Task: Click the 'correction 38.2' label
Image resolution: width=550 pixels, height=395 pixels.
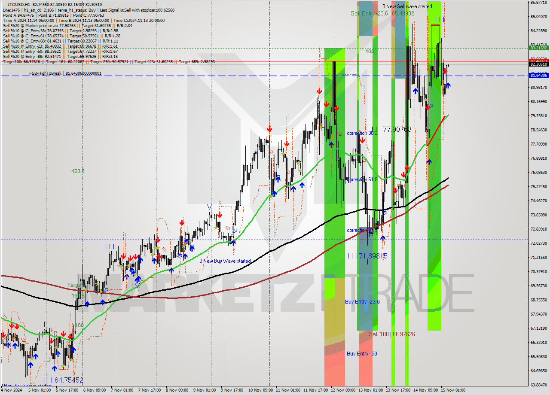Action: point(362,133)
